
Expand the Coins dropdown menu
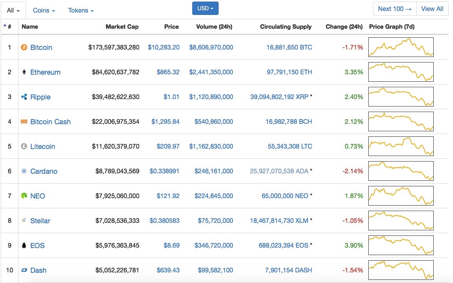pyautogui.click(x=44, y=10)
